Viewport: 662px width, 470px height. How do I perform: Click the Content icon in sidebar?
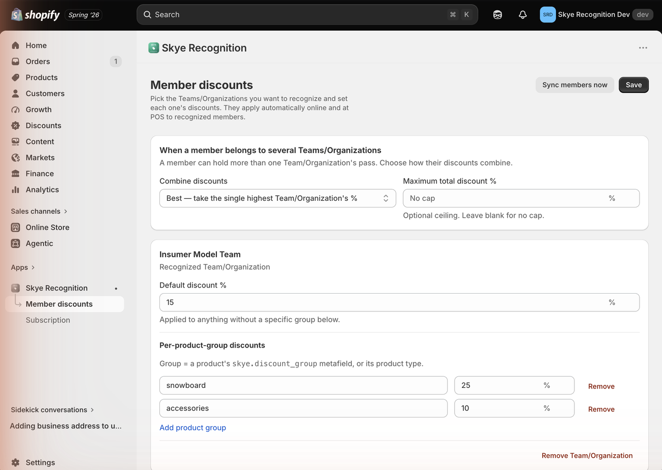click(15, 142)
